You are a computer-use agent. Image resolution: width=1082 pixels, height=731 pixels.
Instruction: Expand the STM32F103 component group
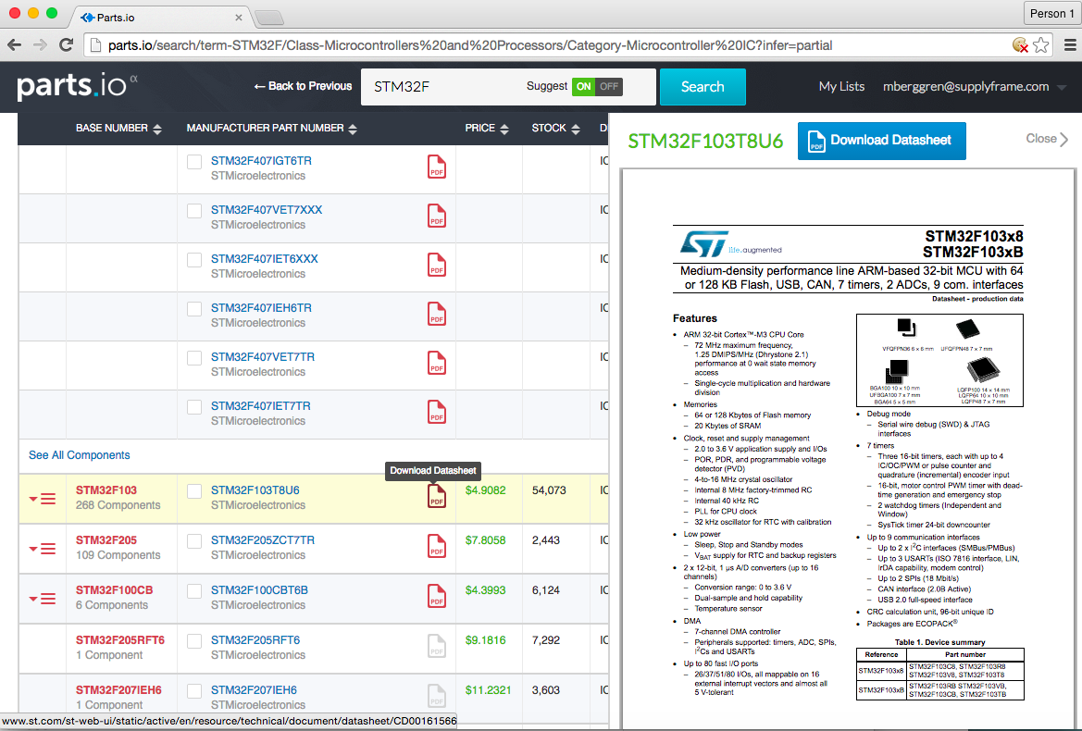(42, 499)
